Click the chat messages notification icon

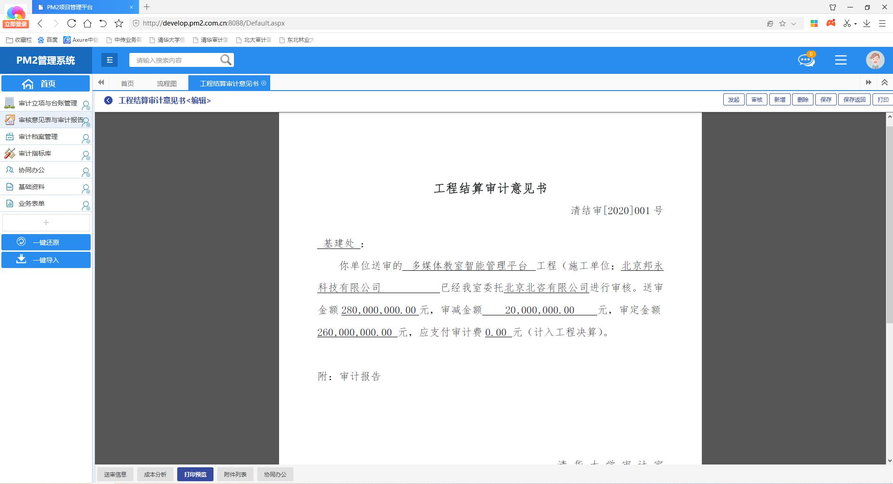[x=806, y=60]
